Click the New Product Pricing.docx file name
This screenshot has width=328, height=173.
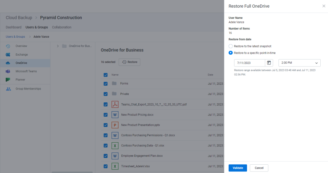pos(137,115)
